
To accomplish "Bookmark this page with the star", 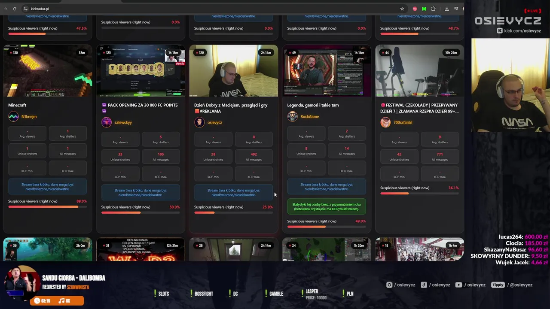I will point(402,9).
